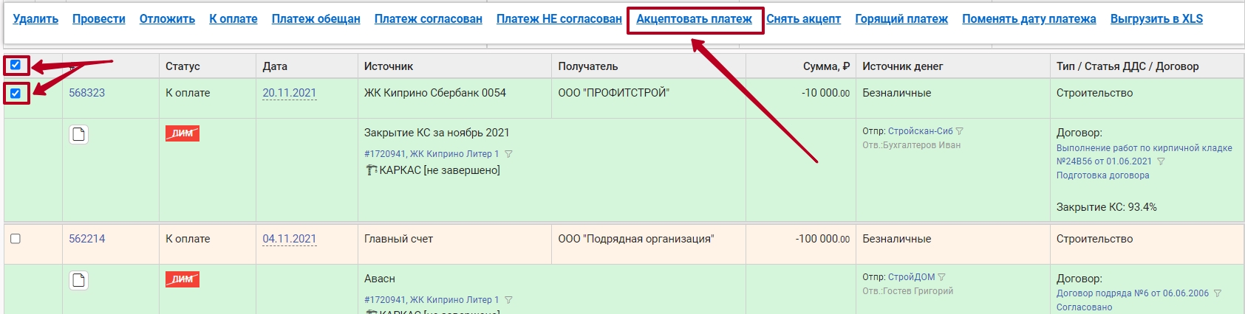Image resolution: width=1245 pixels, height=314 pixels.
Task: Click the Снять акцепт link
Action: pos(803,19)
